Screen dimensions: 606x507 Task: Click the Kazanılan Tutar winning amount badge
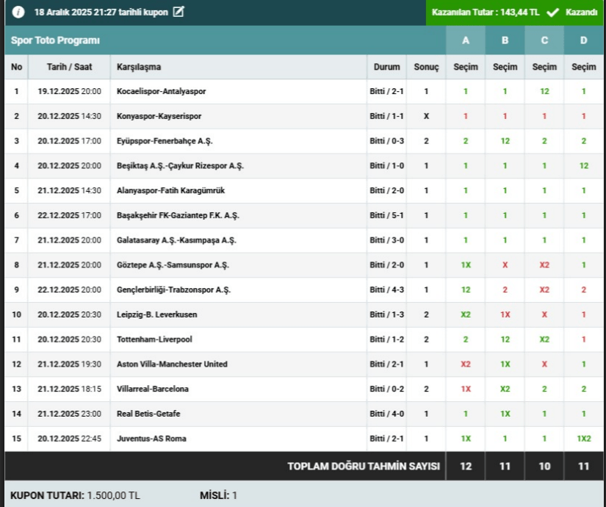(486, 12)
